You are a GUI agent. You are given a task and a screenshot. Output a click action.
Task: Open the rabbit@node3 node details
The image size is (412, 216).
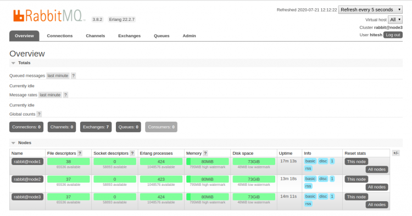(x=27, y=197)
